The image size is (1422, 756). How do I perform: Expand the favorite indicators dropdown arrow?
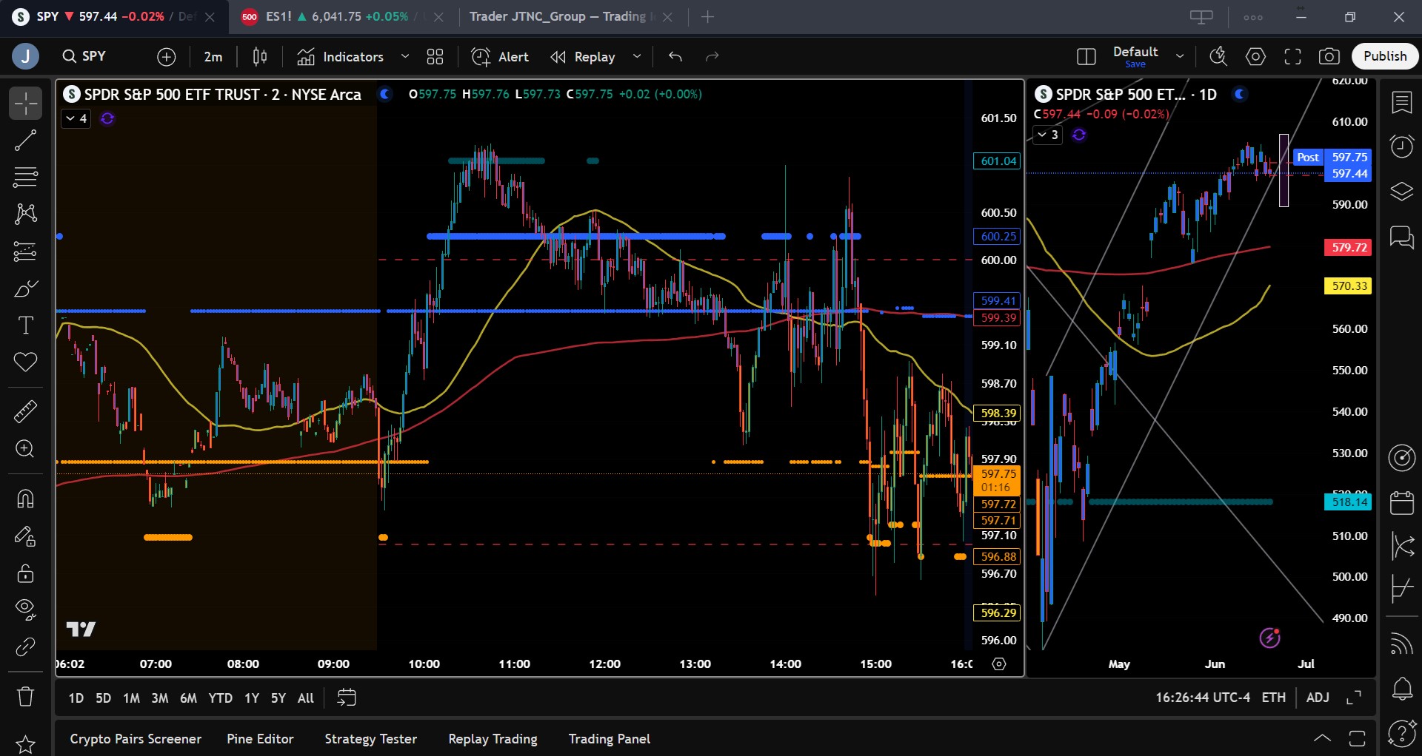[x=405, y=56]
